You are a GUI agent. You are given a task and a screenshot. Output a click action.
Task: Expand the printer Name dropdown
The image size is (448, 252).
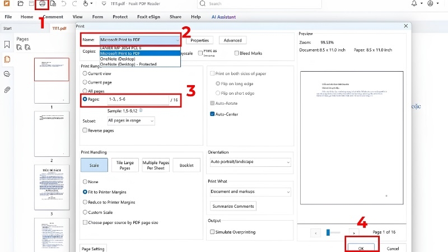click(x=140, y=40)
